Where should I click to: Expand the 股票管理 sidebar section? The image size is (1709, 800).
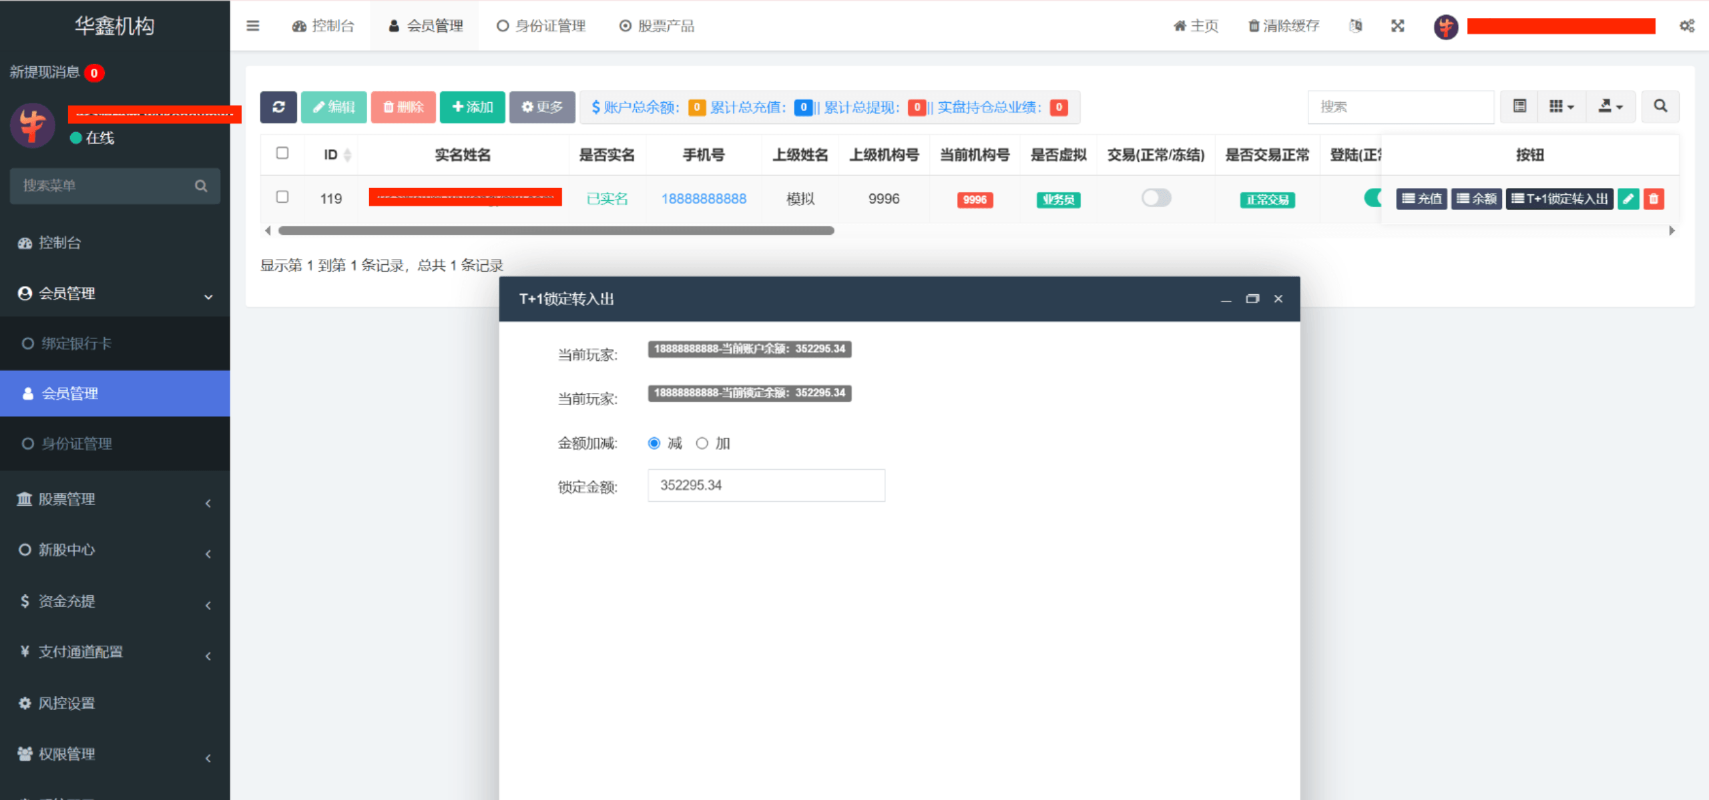115,499
